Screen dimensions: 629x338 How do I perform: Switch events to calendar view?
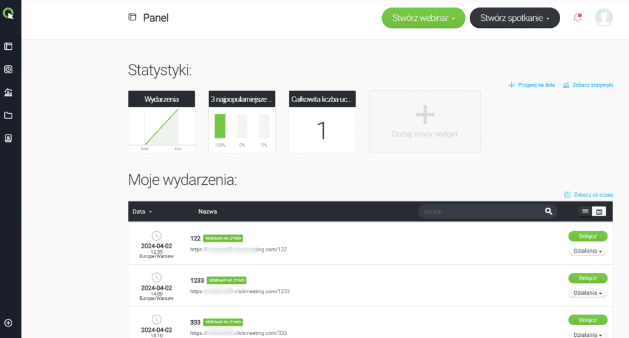pos(598,211)
